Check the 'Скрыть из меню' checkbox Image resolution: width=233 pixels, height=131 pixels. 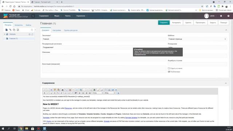click(169, 68)
